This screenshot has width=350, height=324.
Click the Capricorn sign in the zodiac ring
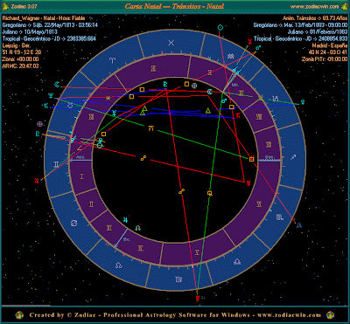pos(276,98)
